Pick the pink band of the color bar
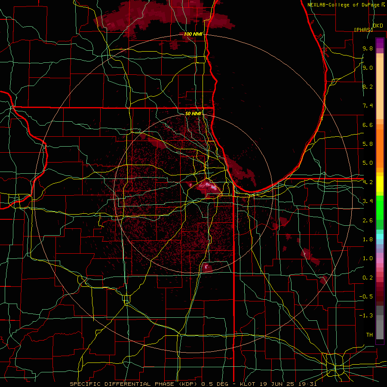Image resolution: width=387 pixels, height=387 pixels. point(380,261)
